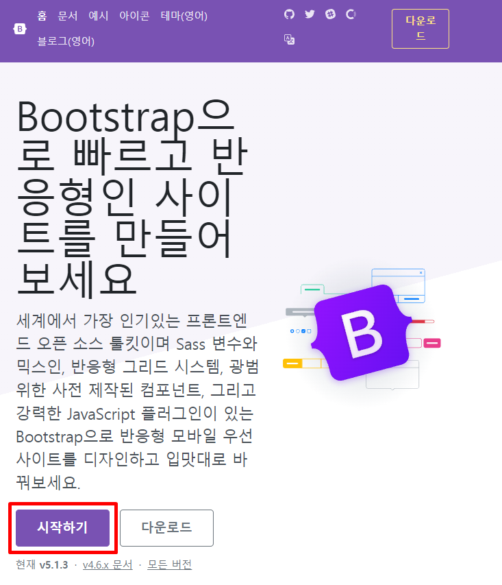Click the 'Bootstrap으로 빠르고 반응형인' heading
The height and width of the screenshot is (585, 502).
pos(132,198)
